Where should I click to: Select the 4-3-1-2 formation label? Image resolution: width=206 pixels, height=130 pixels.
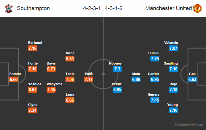point(114,8)
